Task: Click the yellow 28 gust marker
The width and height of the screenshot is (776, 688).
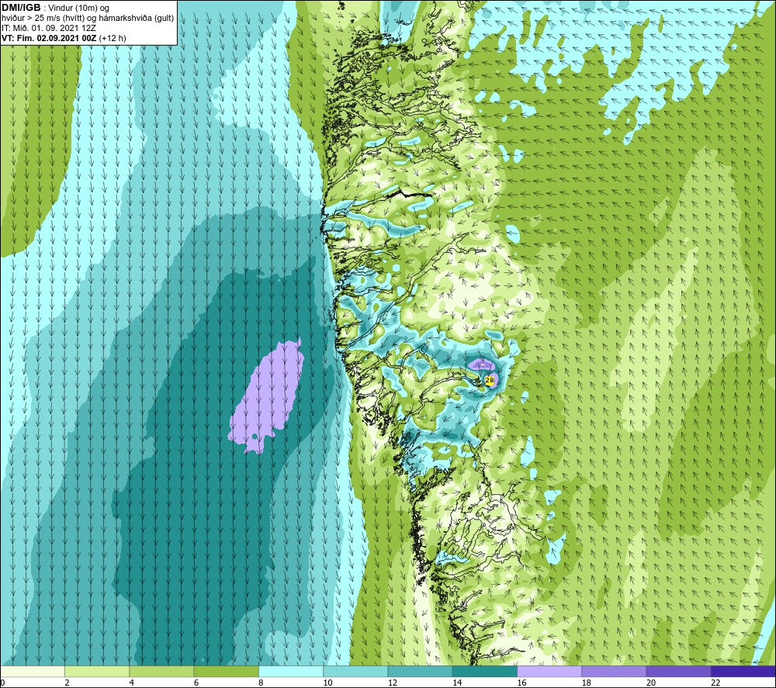Action: (x=490, y=380)
